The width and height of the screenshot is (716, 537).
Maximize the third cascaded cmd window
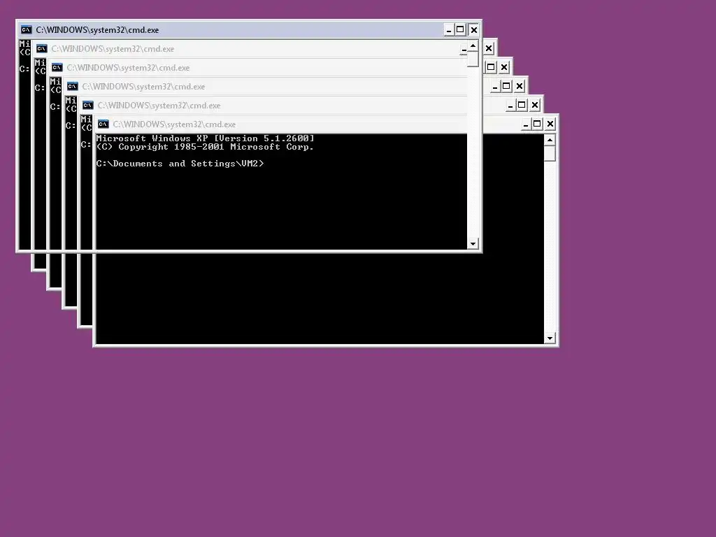coord(491,68)
